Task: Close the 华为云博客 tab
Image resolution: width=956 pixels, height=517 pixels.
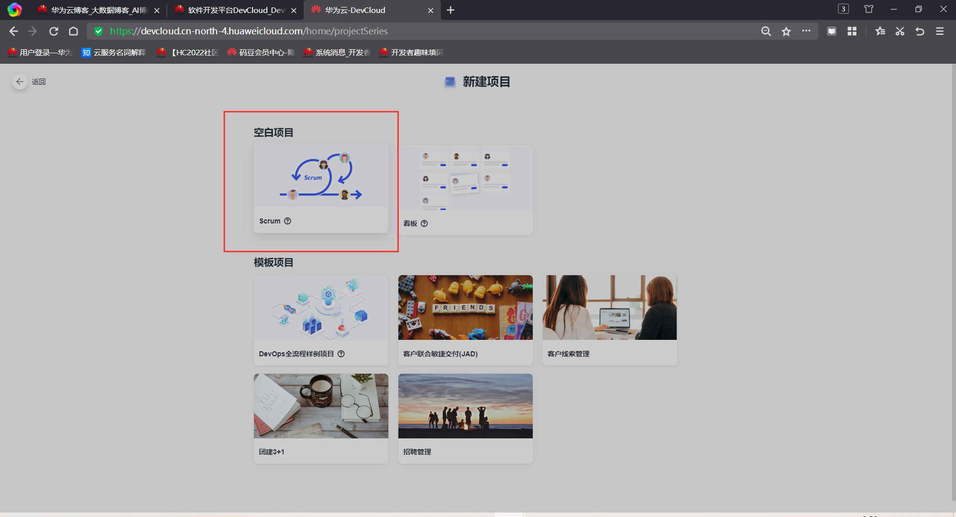Action: point(157,10)
